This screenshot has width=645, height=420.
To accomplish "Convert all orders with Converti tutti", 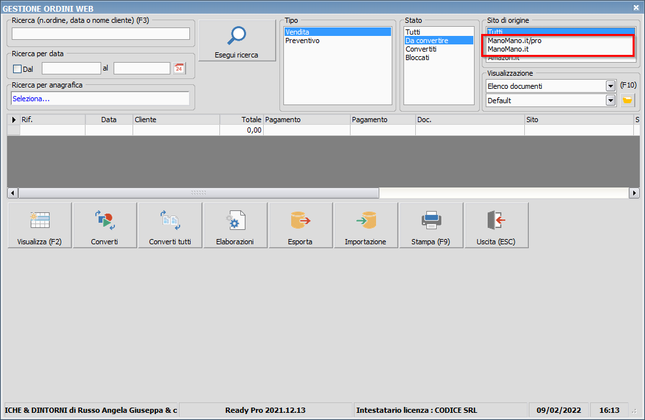I will 170,225.
